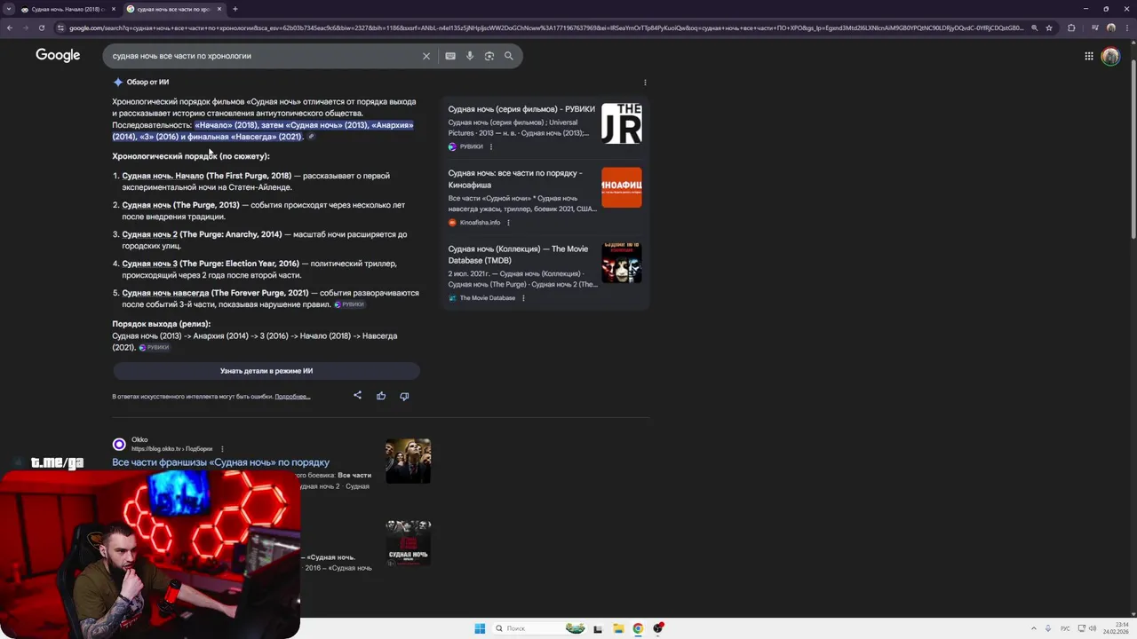Go back to the previous page
1137x639 pixels.
[10, 28]
